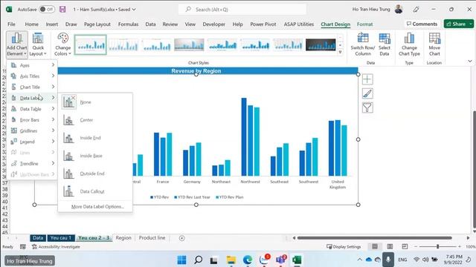
Task: Open the Axis Titles submenu
Action: [33, 76]
